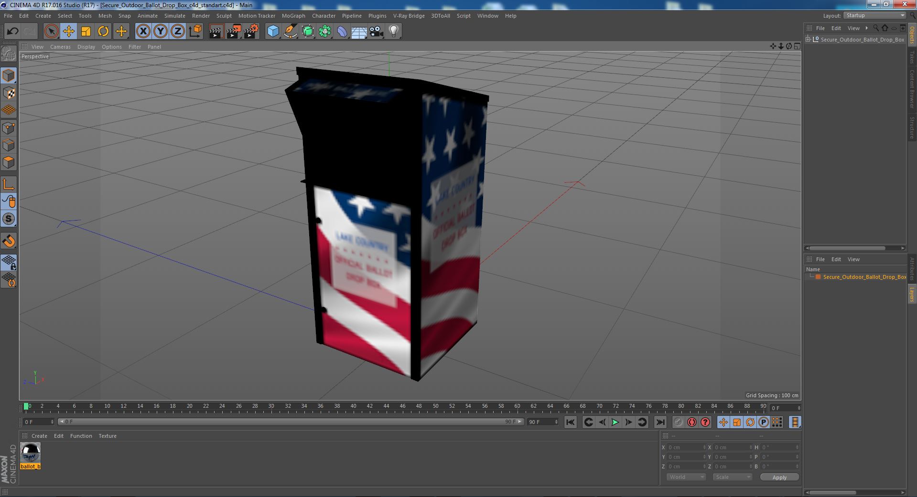The width and height of the screenshot is (917, 497).
Task: Switch to Texture mode
Action: click(x=9, y=93)
